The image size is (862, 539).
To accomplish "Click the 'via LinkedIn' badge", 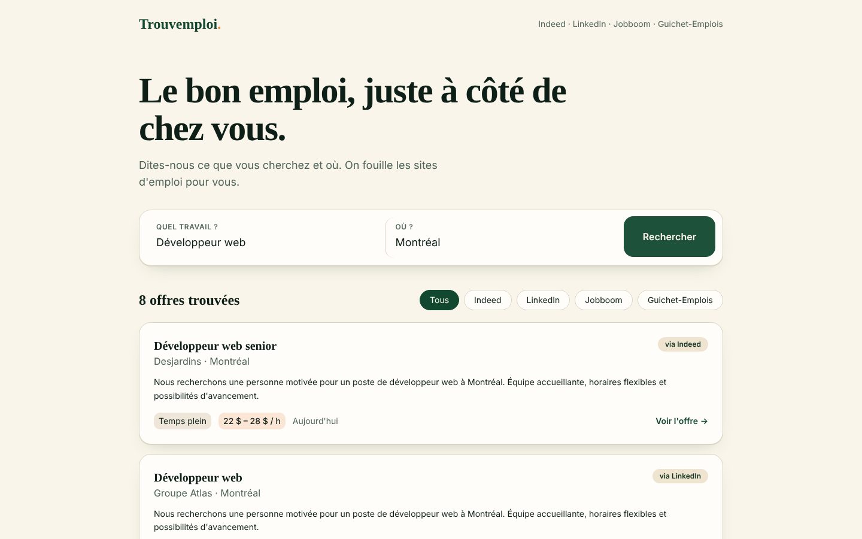I will 680,476.
